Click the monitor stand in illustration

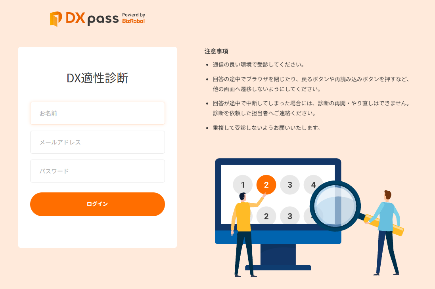(278, 257)
